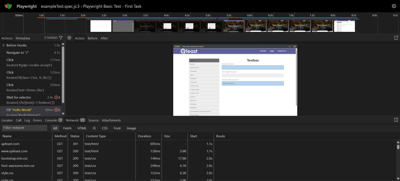The height and width of the screenshot is (181, 400).
Task: Click the Filter network input field
Action: click(x=24, y=128)
